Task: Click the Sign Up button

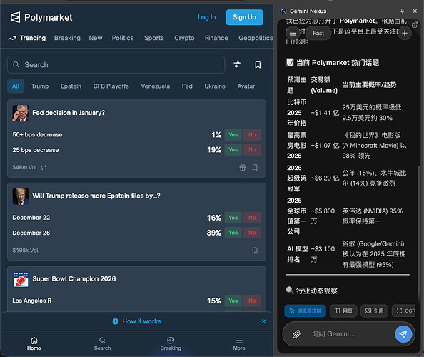Action: (x=244, y=17)
